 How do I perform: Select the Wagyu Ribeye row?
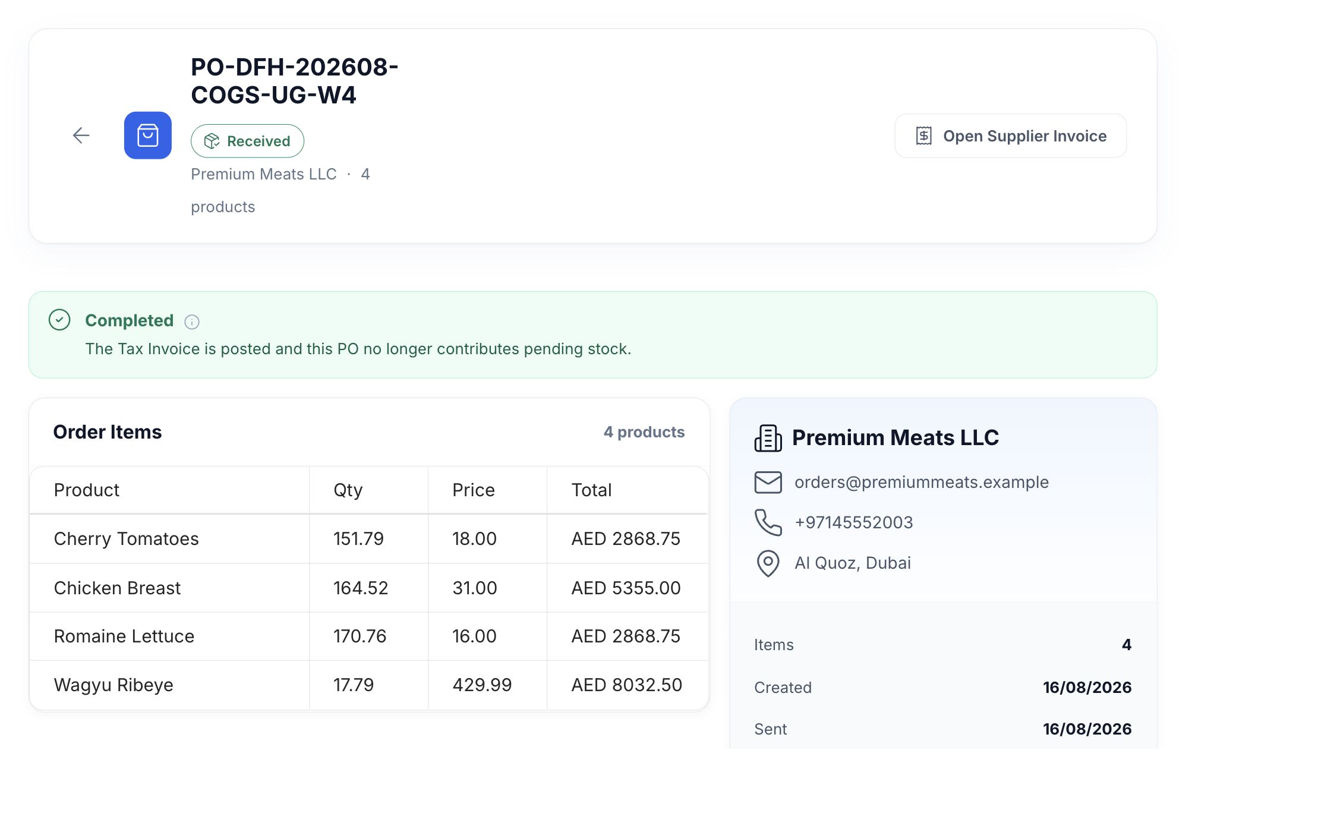(x=369, y=685)
